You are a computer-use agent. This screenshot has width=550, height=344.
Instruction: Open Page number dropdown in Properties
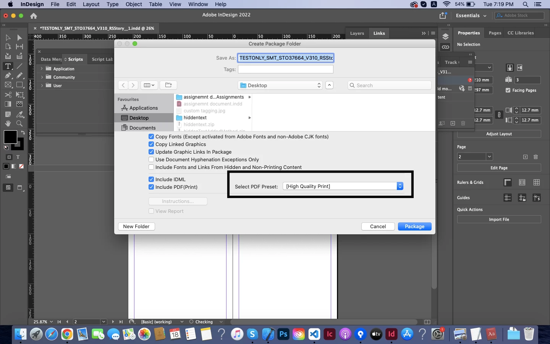pos(490,157)
